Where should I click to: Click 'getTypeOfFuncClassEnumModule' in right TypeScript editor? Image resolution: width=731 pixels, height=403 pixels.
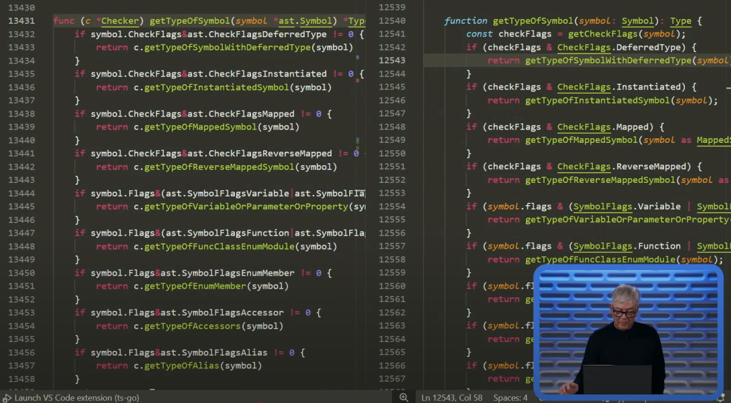coord(600,260)
